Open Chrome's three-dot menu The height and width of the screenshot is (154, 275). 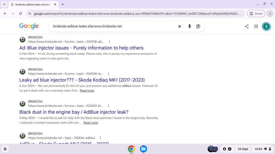tap(270, 13)
